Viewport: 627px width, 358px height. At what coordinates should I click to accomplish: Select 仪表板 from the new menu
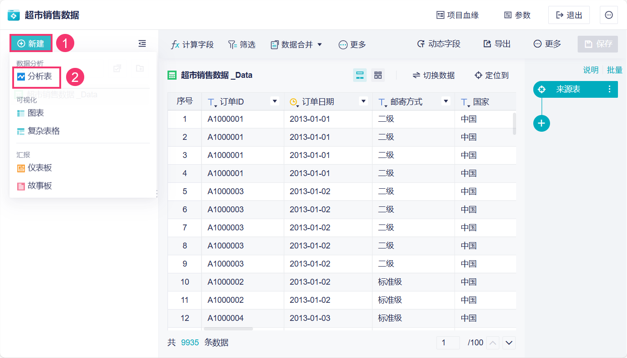[39, 168]
